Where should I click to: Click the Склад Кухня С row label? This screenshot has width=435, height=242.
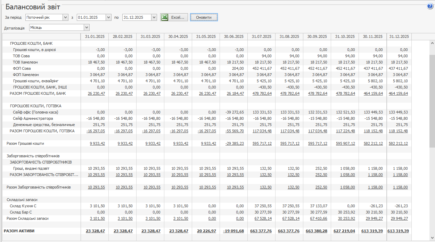tap(23, 206)
